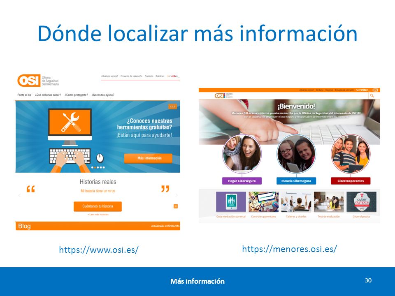395x296 pixels.
Task: Open the ¿Necesitas ayuda? menu
Action: (103, 95)
